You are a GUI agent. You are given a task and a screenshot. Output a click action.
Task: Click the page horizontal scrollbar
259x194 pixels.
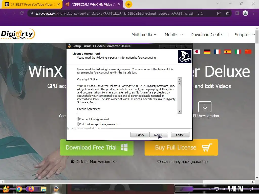[103, 182]
